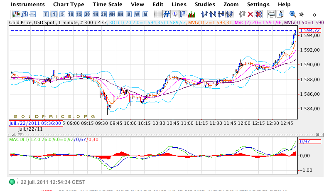The image size is (329, 191).
Task: Switch to the line chart icon
Action: point(32,14)
